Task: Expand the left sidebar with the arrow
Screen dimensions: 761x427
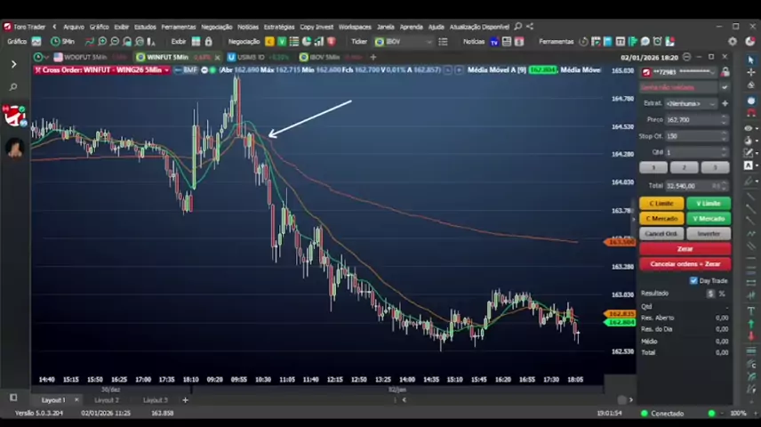Action: click(13, 64)
